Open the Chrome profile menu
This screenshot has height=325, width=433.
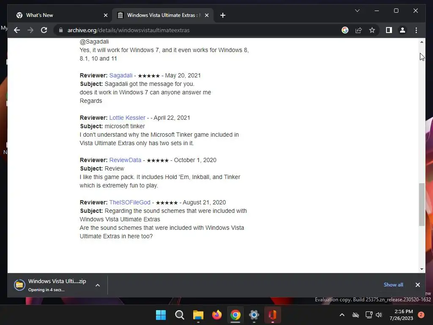point(403,30)
